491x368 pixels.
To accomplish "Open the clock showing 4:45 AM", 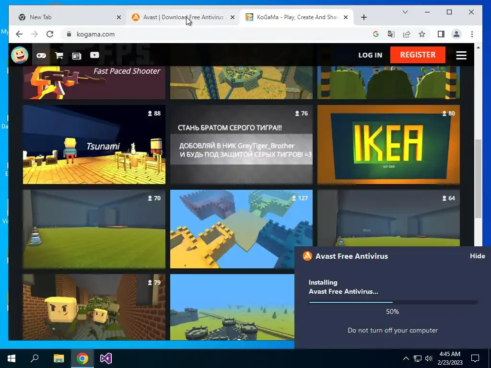I will pyautogui.click(x=450, y=358).
